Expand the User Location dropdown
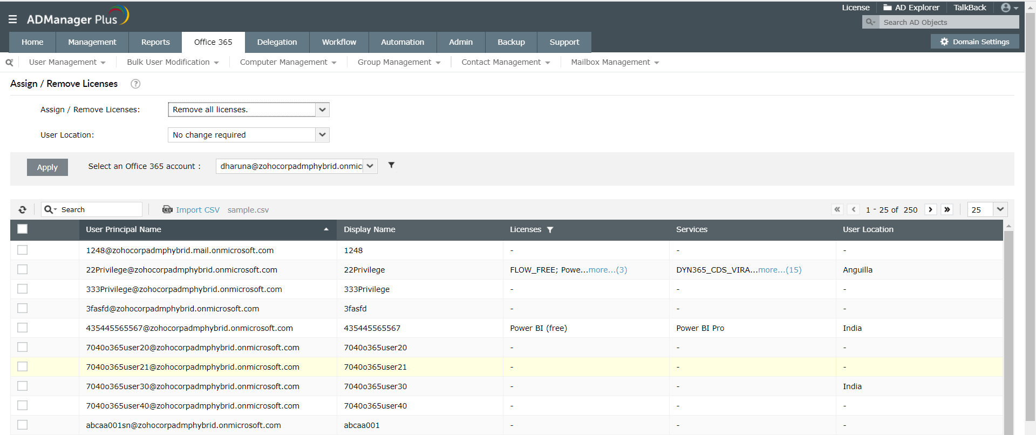The height and width of the screenshot is (435, 1036). [x=248, y=135]
